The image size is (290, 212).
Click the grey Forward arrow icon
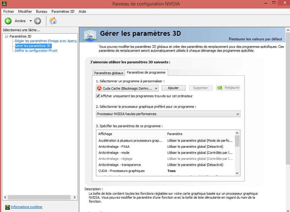pyautogui.click(x=38, y=21)
